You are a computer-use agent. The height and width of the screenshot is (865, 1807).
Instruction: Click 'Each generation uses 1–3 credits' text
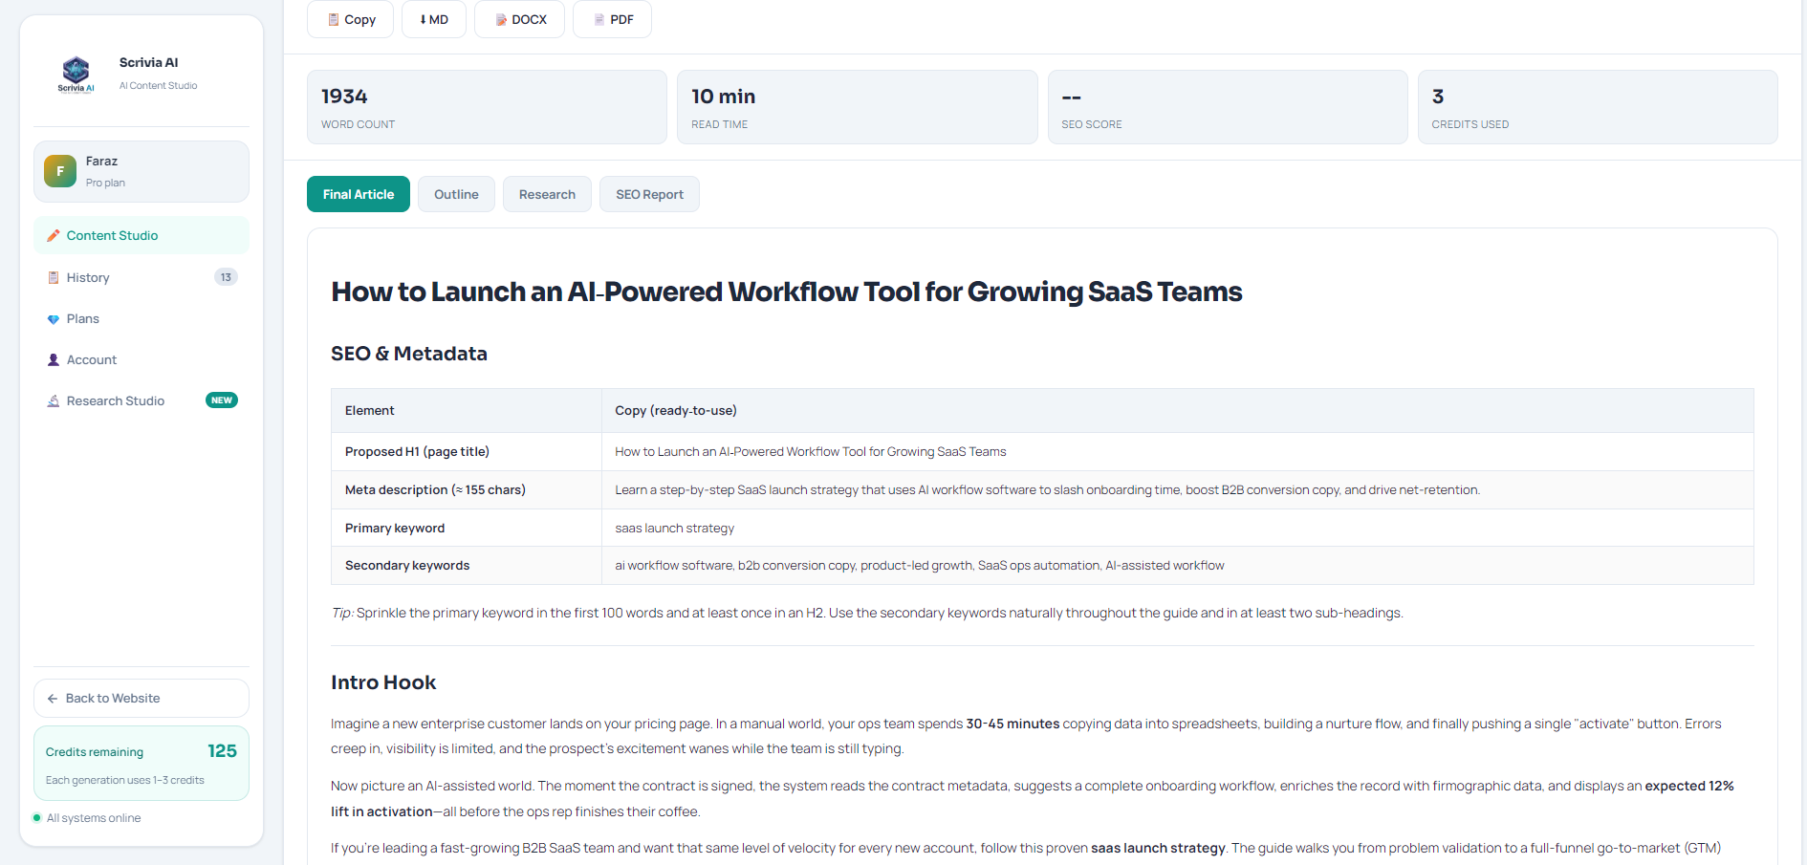125,780
